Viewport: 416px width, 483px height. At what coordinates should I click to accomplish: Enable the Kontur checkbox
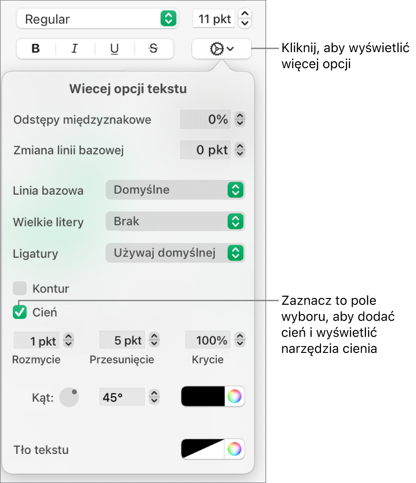(x=20, y=289)
